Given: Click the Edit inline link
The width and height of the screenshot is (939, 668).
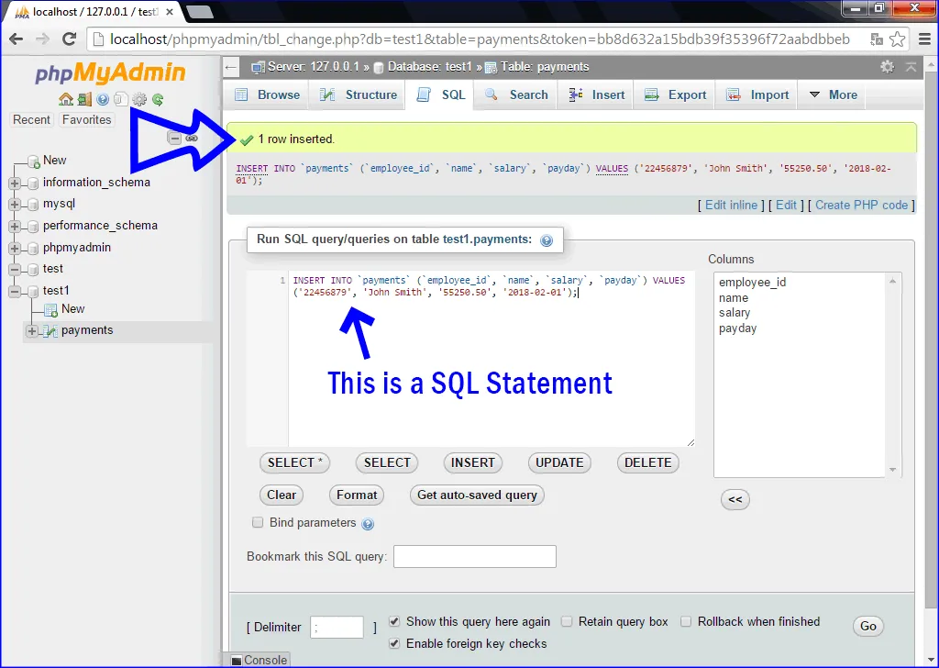Looking at the screenshot, I should click(x=731, y=205).
